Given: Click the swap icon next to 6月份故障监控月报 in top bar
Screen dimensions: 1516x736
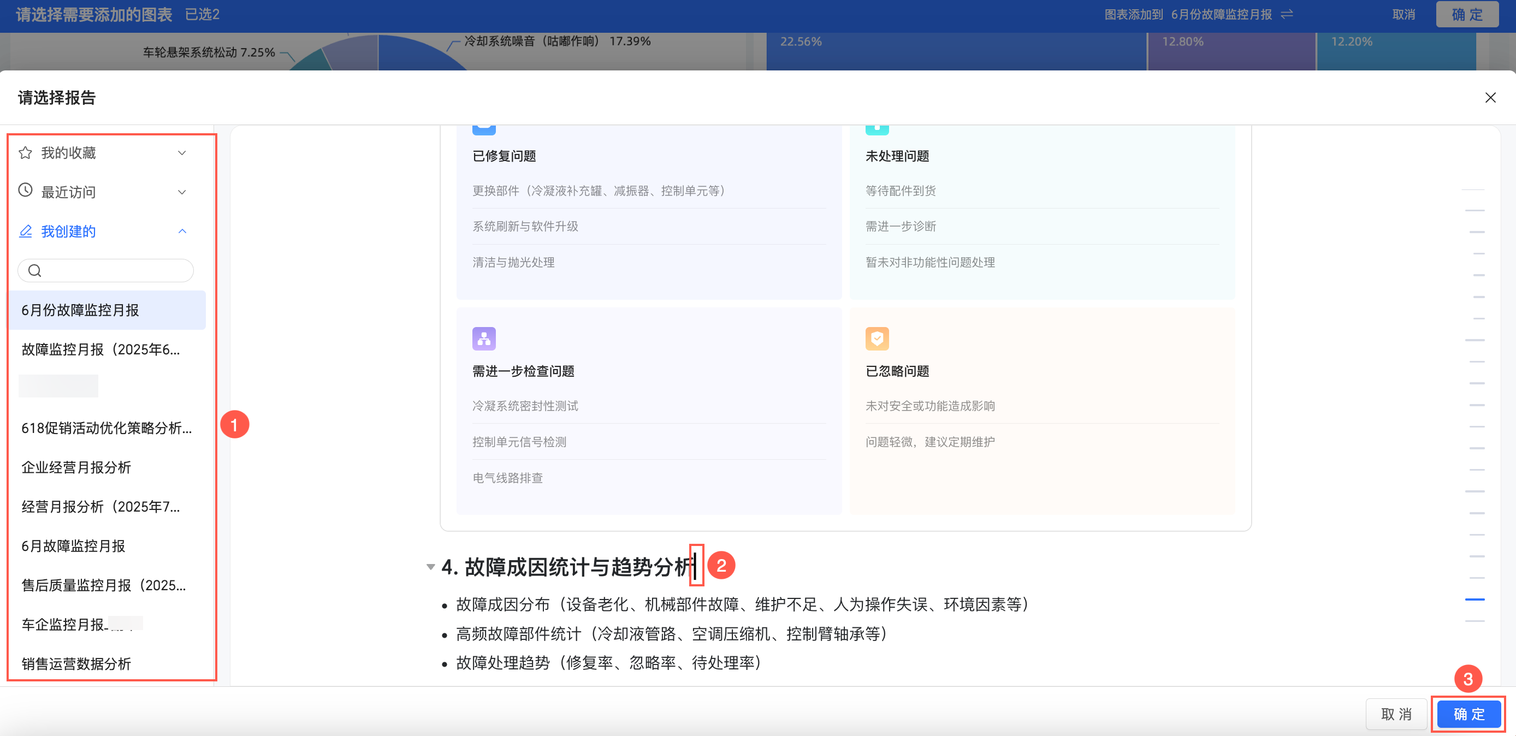Looking at the screenshot, I should [1287, 14].
